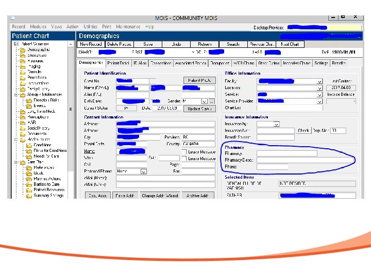371x278 pixels.
Task: Open the Insurance by dropdown
Action: [276, 124]
